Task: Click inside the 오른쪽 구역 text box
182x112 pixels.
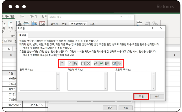Action: (x=134, y=81)
